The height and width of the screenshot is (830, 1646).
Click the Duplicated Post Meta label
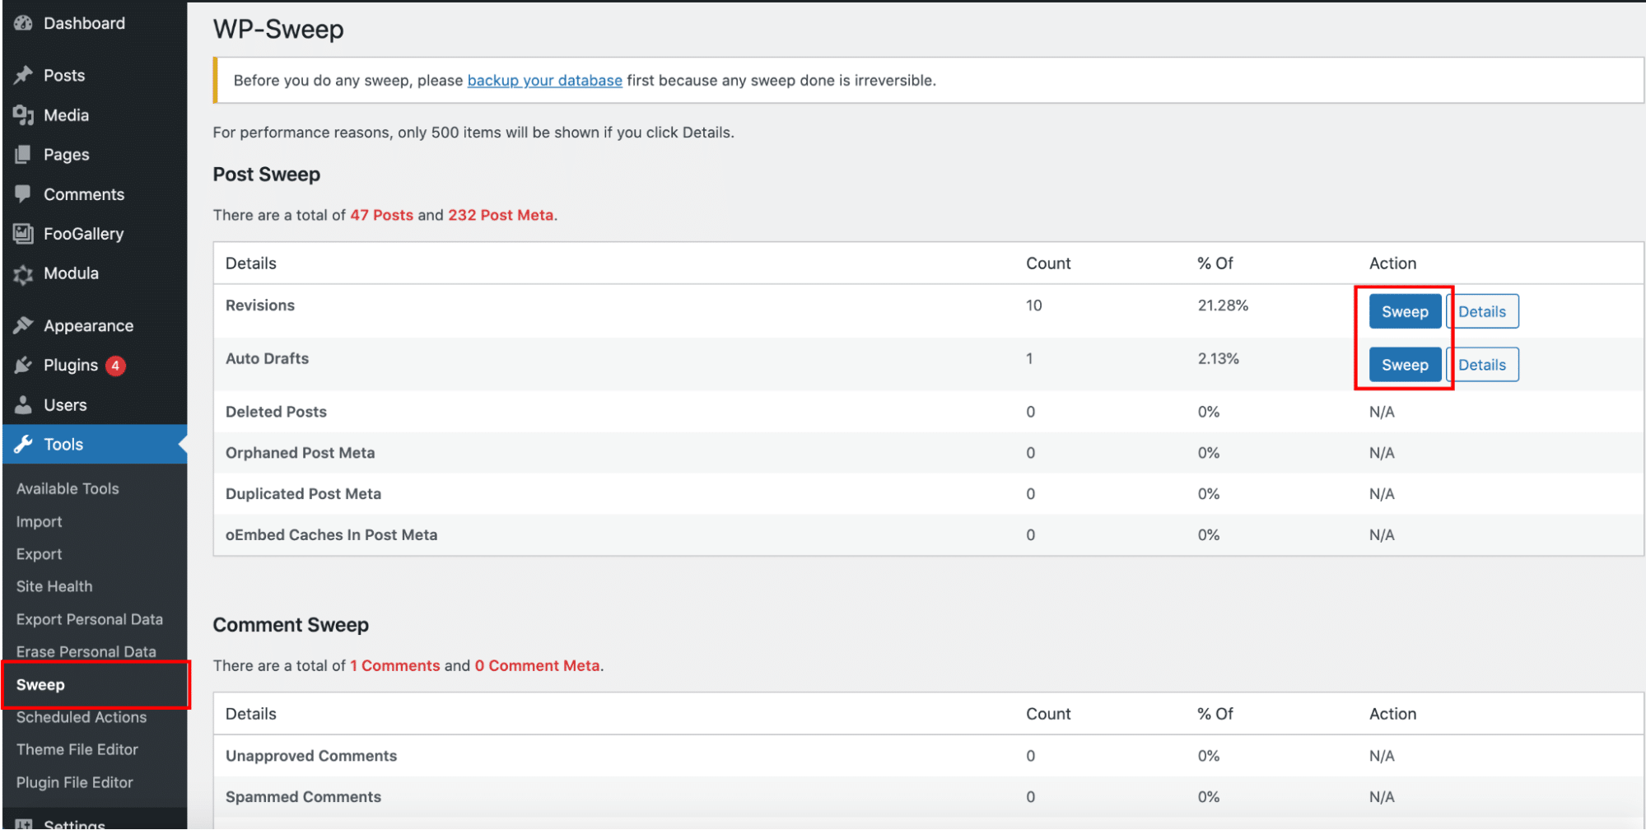tap(303, 494)
